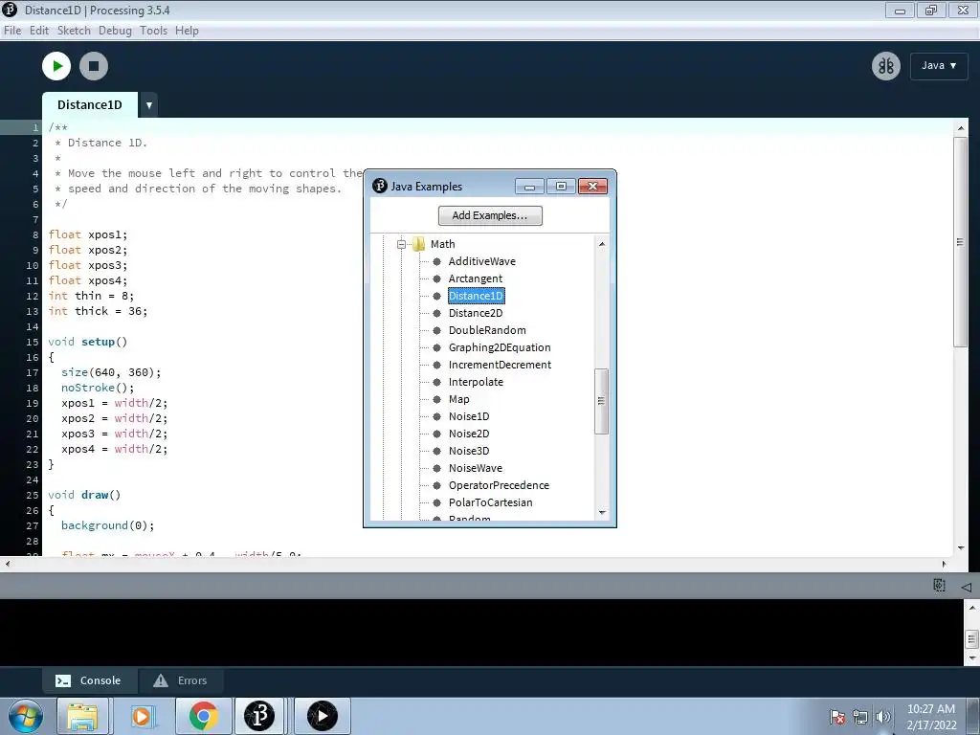Click on 'background(0);' code line
The width and height of the screenshot is (980, 735).
(x=107, y=525)
